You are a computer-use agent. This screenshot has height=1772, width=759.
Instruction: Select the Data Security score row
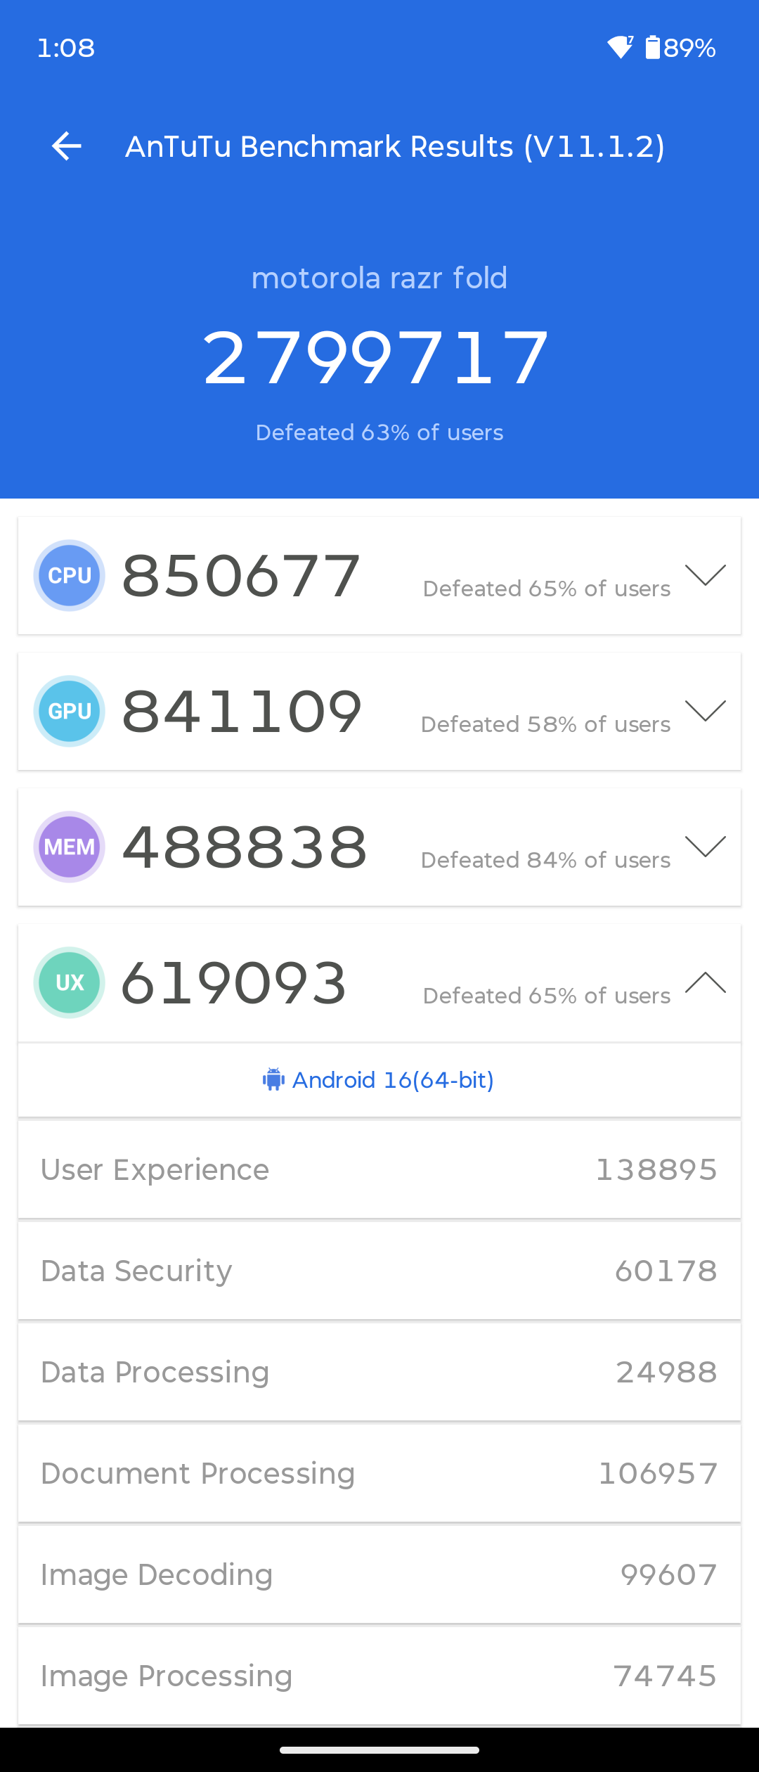379,1271
